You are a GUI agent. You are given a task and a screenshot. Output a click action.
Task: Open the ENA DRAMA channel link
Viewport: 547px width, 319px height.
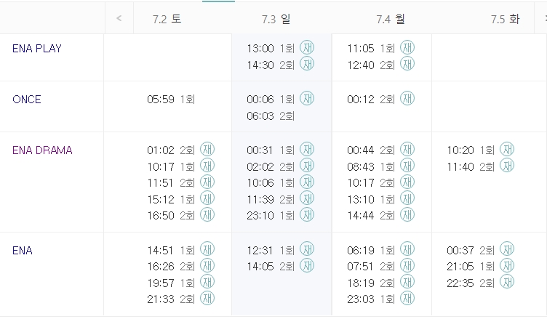pos(42,150)
